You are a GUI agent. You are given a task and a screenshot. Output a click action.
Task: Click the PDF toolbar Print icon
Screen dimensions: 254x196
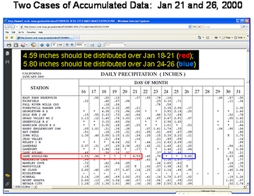tap(9, 45)
